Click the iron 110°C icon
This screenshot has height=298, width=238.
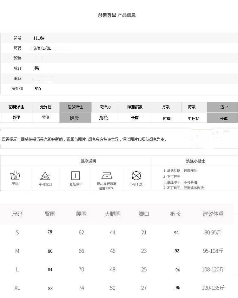tap(107, 175)
